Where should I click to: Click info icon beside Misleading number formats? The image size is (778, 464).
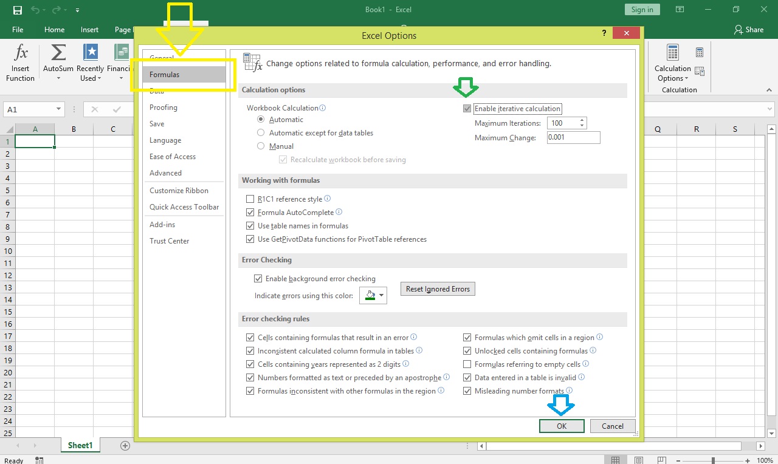tap(570, 391)
